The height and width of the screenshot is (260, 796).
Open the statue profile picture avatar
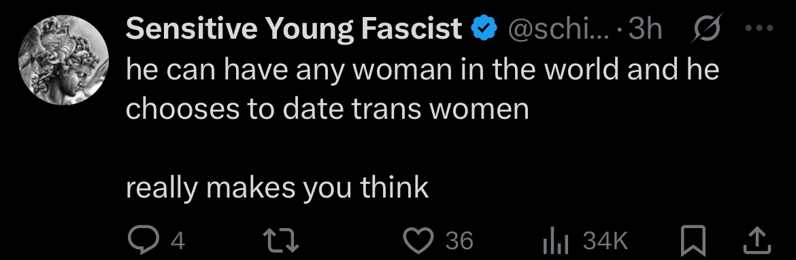click(63, 60)
